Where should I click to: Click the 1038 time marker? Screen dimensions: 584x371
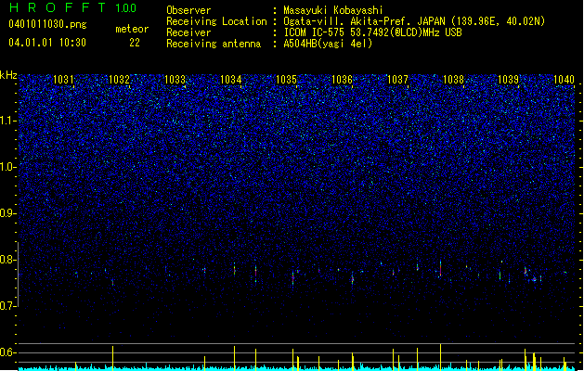(453, 79)
